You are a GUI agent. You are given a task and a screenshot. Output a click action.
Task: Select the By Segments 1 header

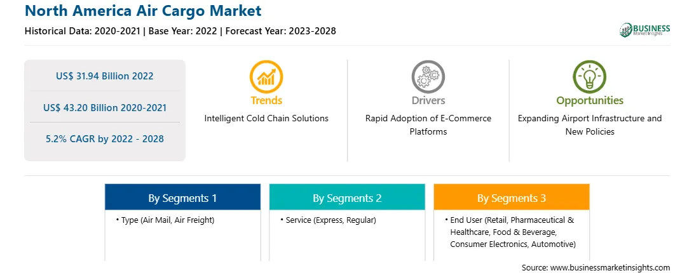coord(183,197)
